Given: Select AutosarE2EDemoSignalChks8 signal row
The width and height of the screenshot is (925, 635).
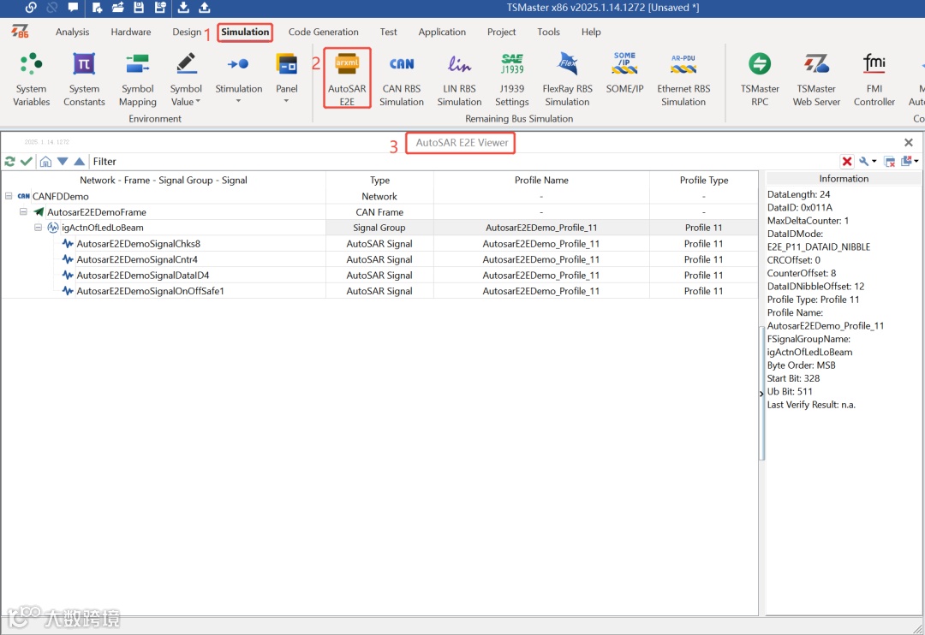Looking at the screenshot, I should pyautogui.click(x=380, y=244).
